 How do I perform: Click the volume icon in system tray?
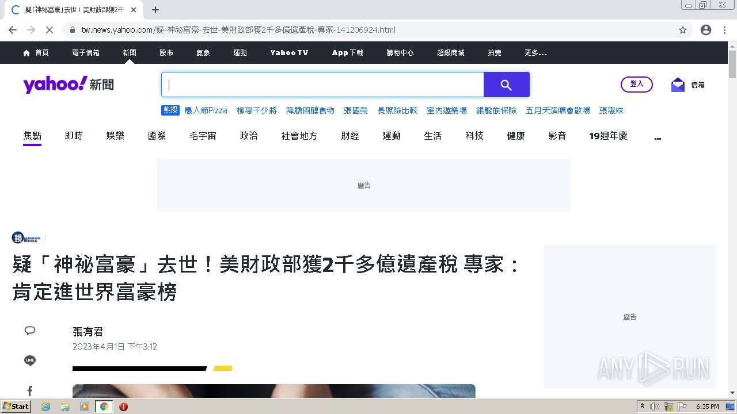(x=655, y=407)
